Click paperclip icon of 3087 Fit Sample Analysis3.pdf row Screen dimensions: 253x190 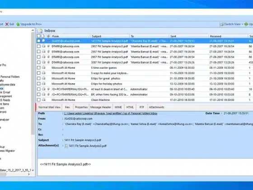click(48, 62)
